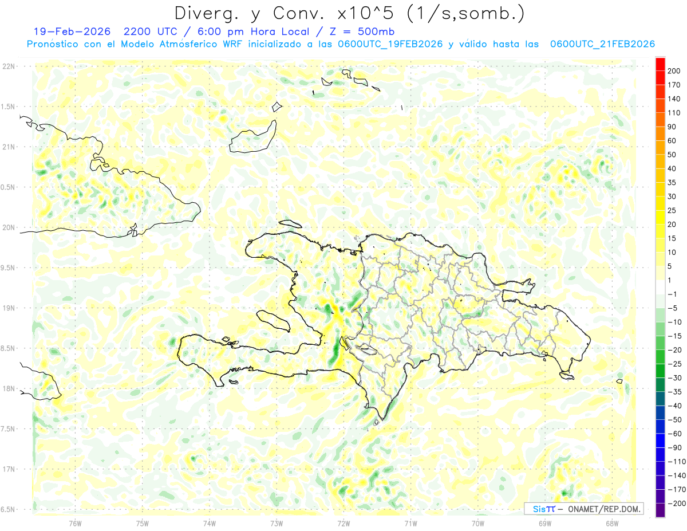
Task: Pick the red swatch topping the legend
Action: [660, 64]
